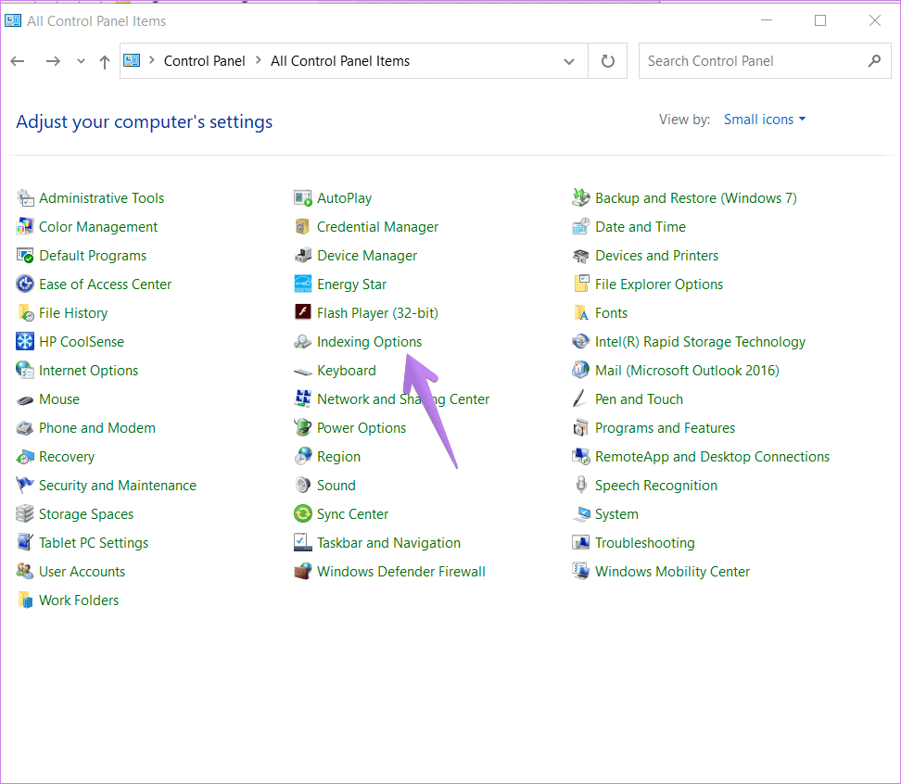Click the Sound speaker icon
This screenshot has width=901, height=784.
(303, 486)
